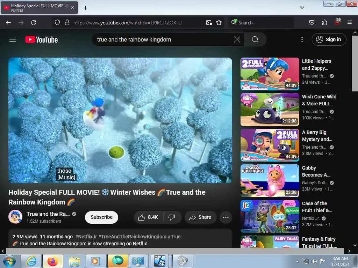Click the playing video frame
358x268 pixels.
pyautogui.click(x=120, y=120)
